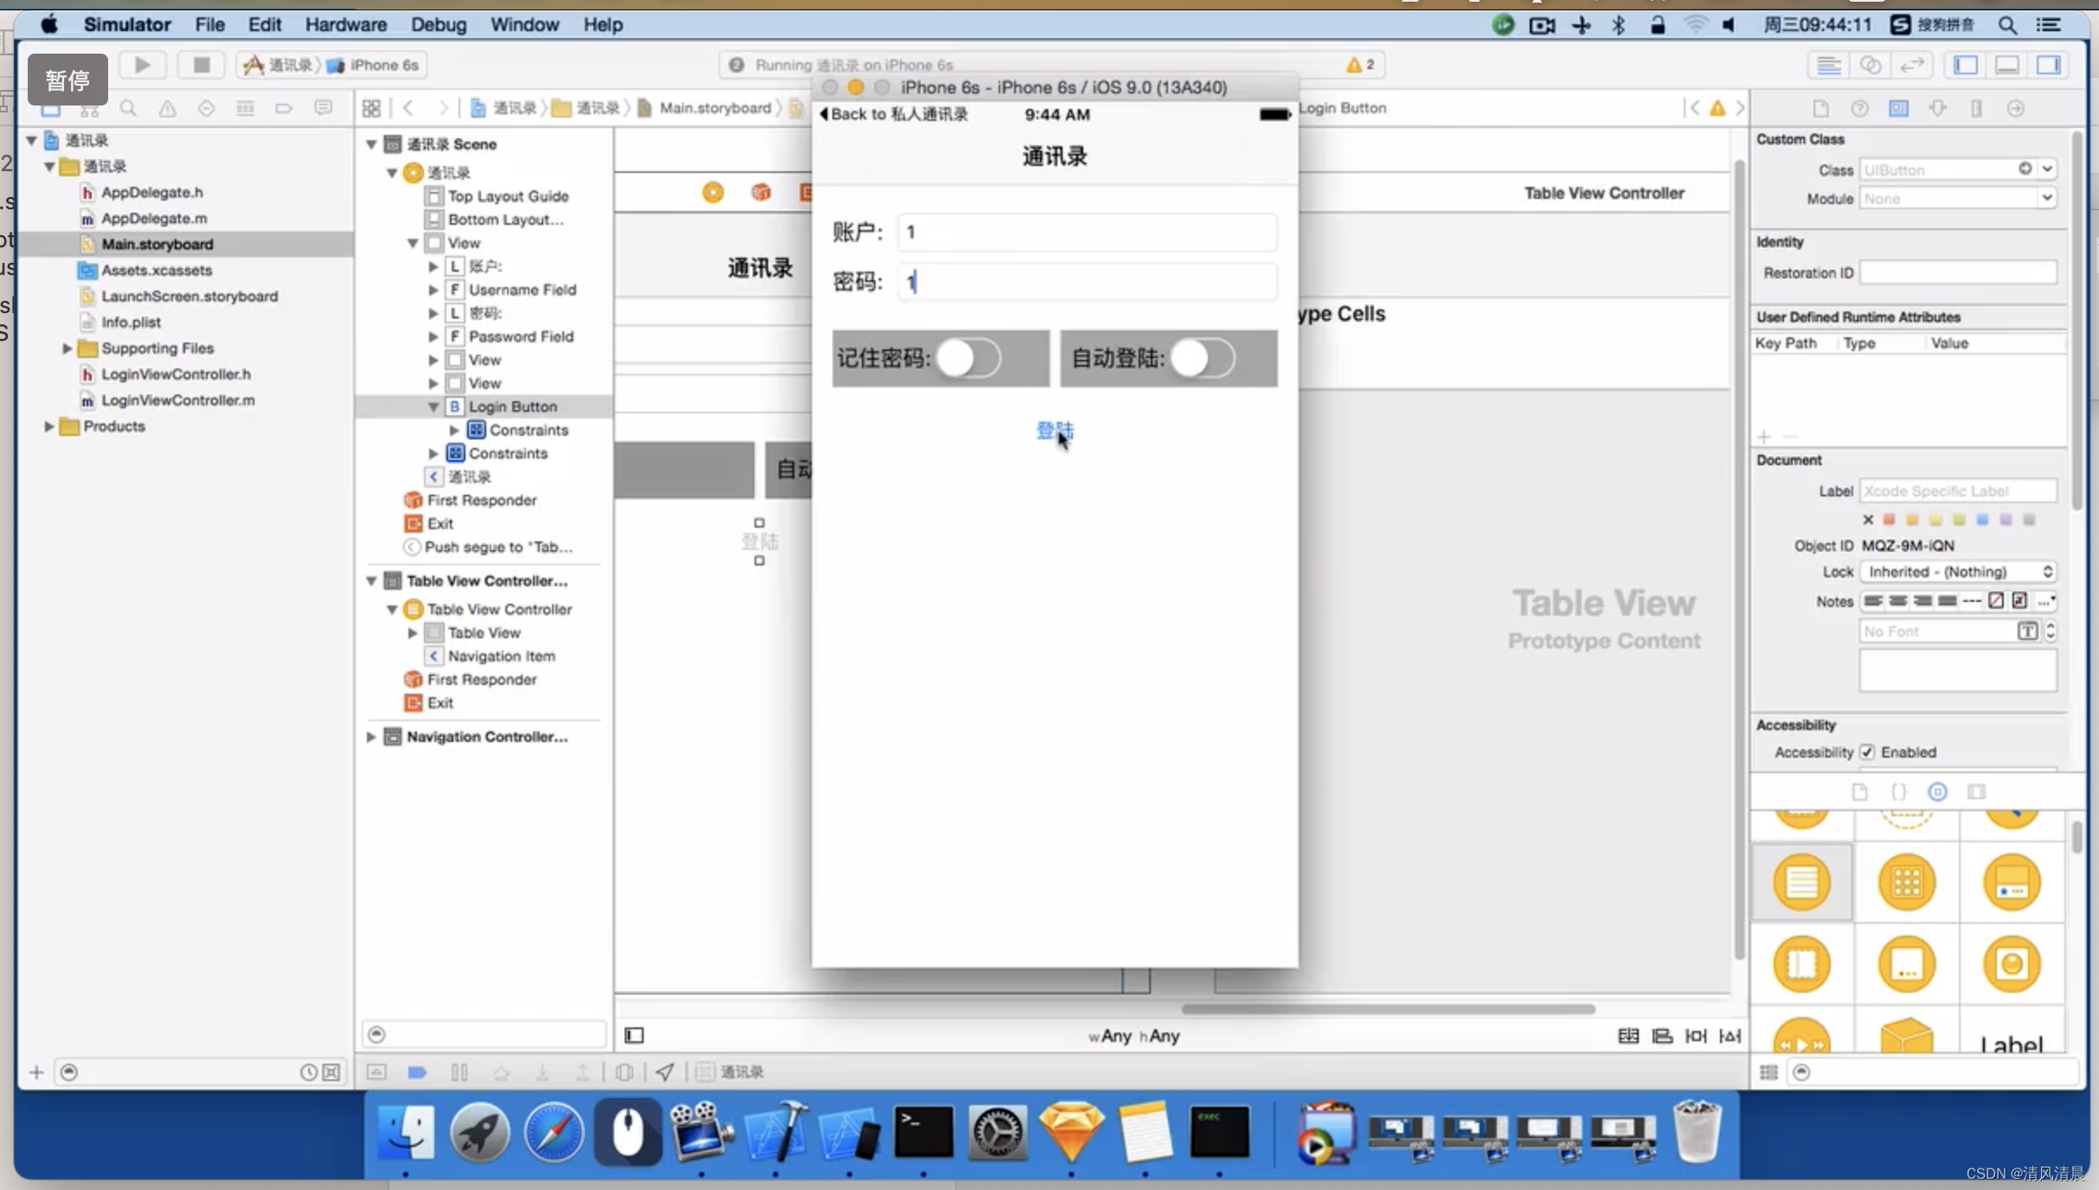
Task: Expand Navigation Controller tree item
Action: (370, 736)
